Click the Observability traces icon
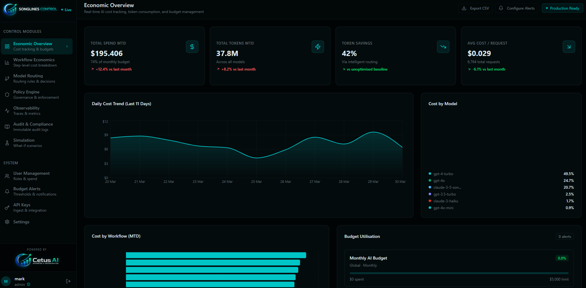586x288 pixels. tap(7, 110)
